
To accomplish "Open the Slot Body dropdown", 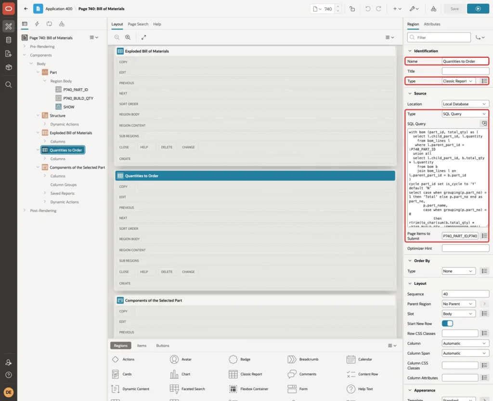I will [458, 314].
